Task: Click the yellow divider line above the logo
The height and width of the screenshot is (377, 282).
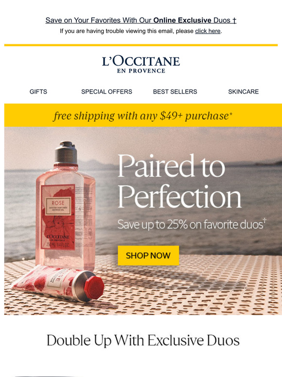Action: [141, 45]
